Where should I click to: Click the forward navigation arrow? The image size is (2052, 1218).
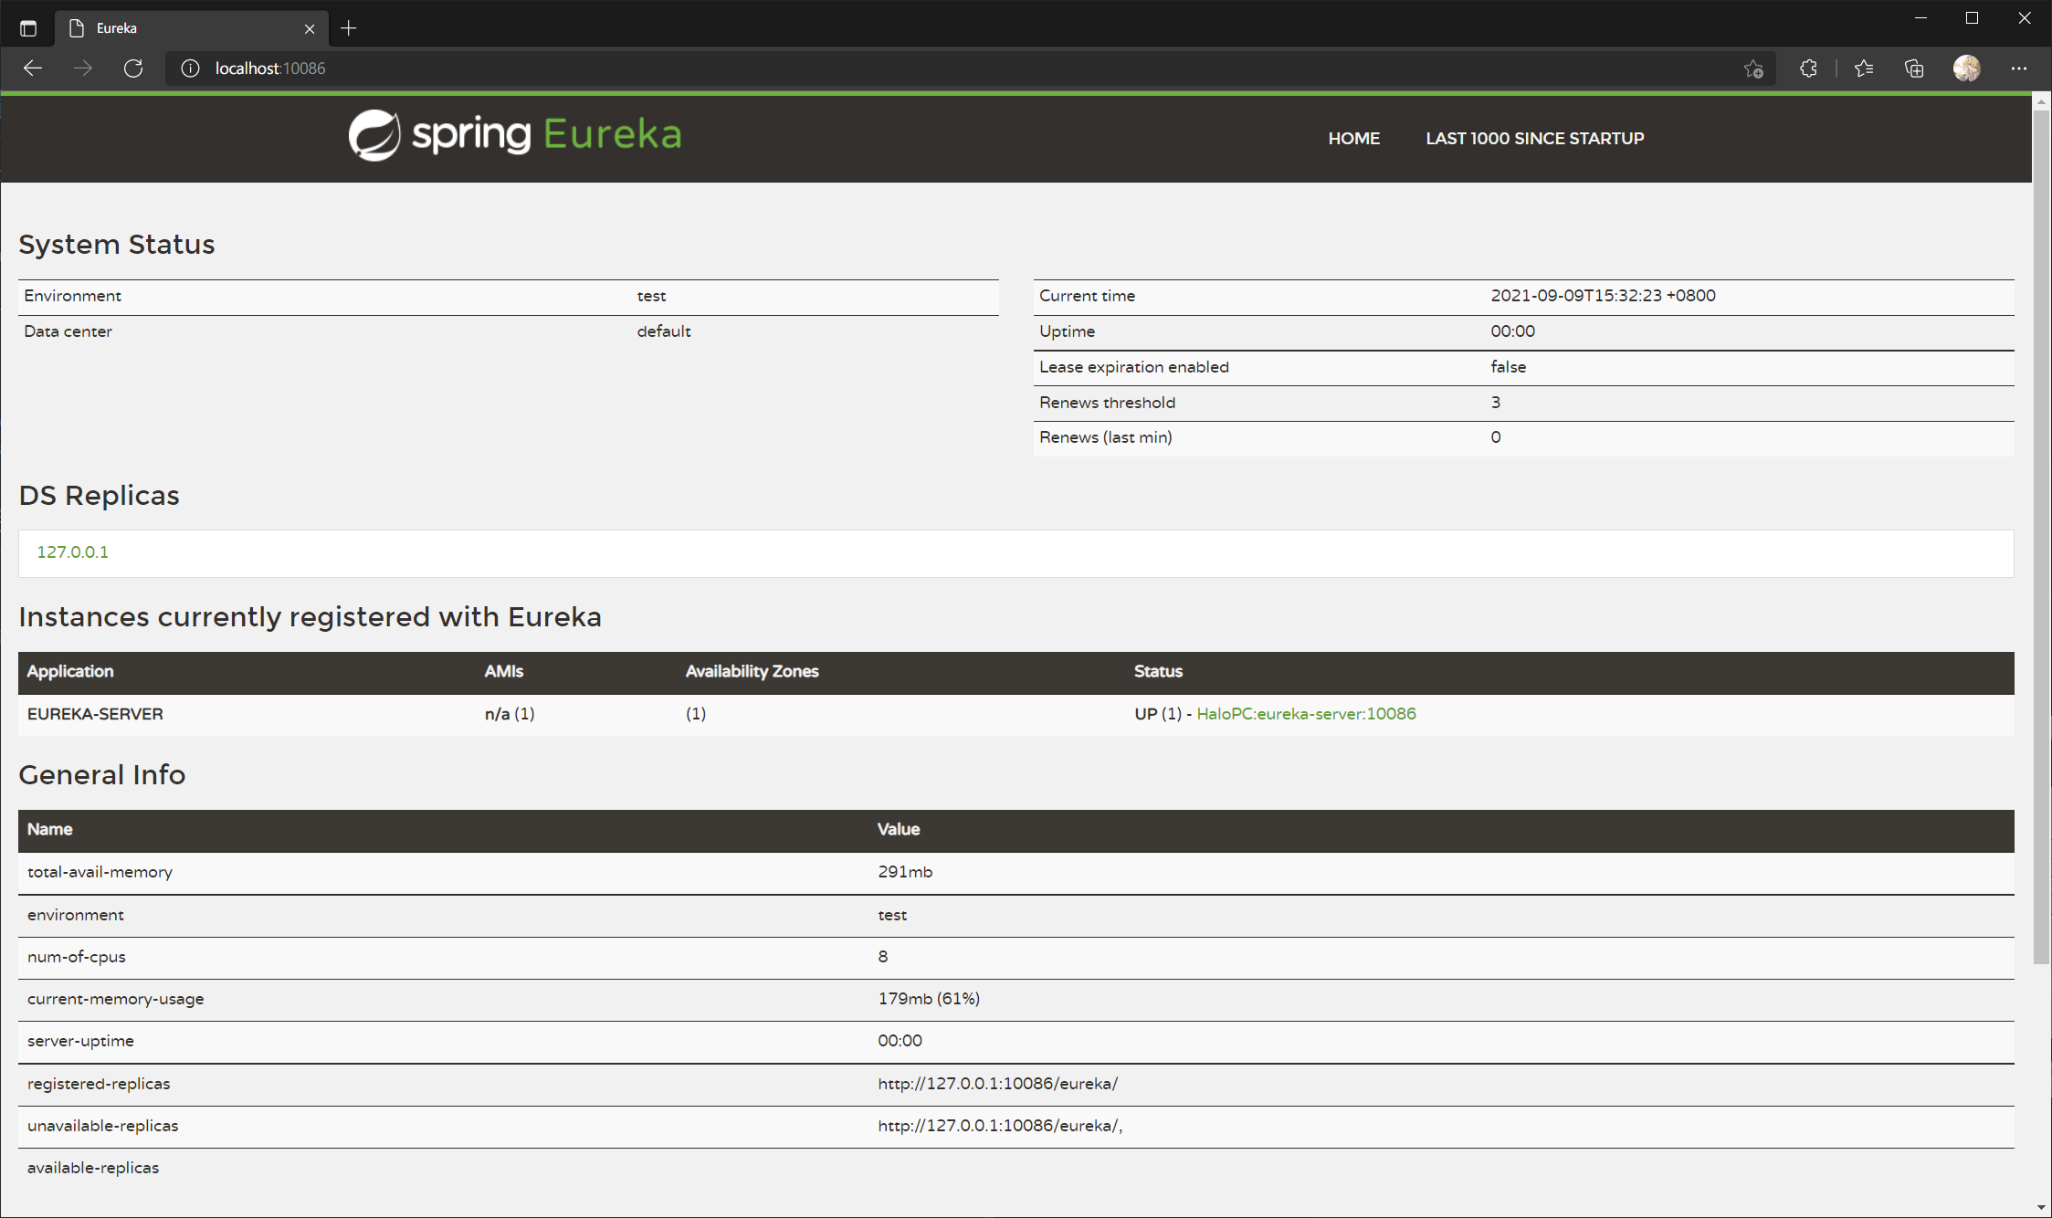(x=83, y=68)
